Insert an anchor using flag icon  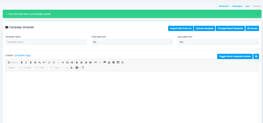point(105,62)
